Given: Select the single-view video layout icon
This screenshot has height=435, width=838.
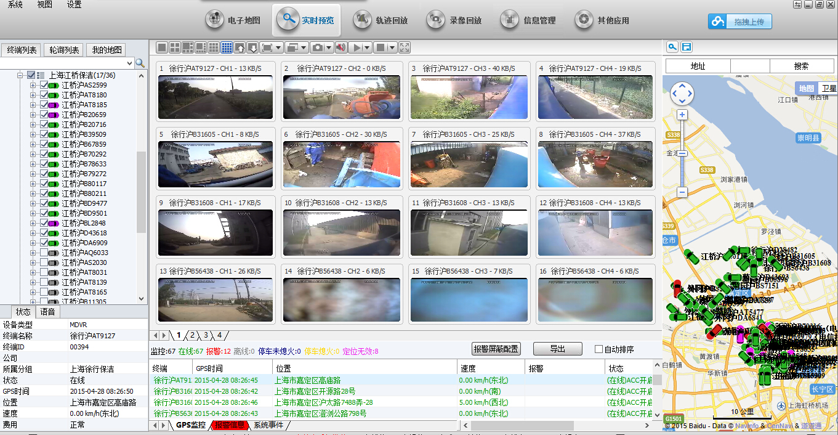Looking at the screenshot, I should [161, 47].
